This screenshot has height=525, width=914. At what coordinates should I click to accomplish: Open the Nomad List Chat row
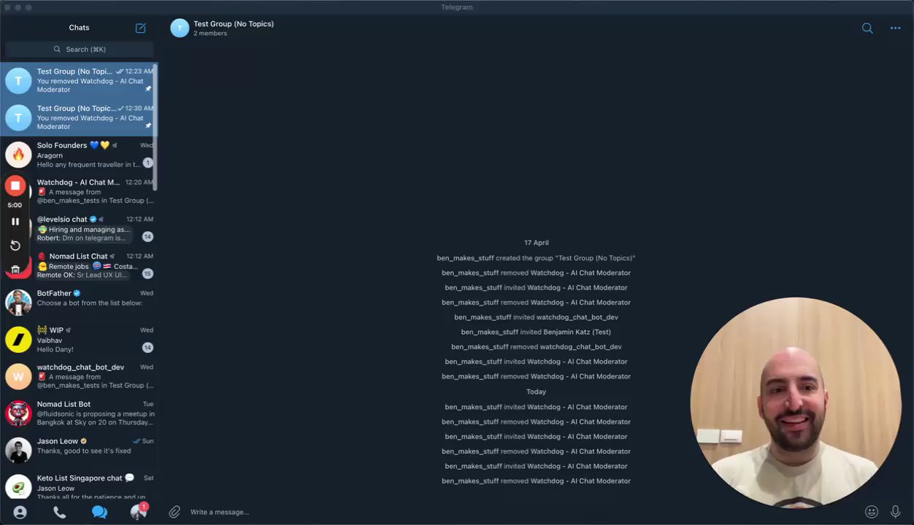click(79, 265)
